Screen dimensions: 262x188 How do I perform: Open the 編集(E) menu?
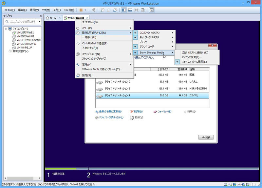22,10
